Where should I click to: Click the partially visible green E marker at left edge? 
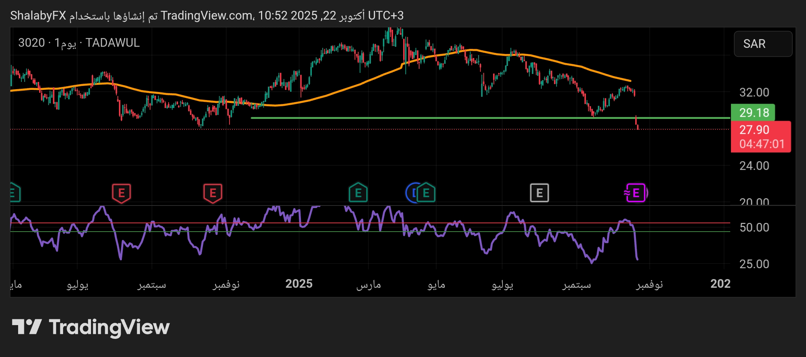coord(14,193)
